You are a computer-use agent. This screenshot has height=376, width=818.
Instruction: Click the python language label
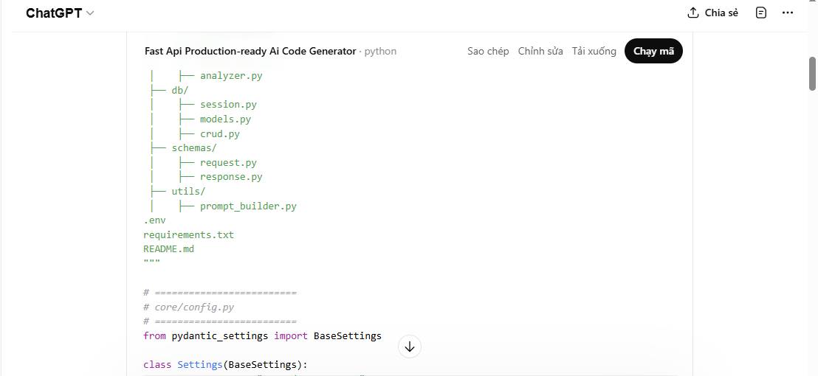[x=380, y=51]
